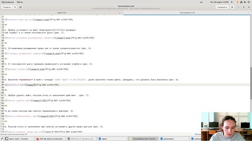Screen dimensions: 252x141
Task: Open the recent files dropdown arrow
Action: pos(15,7)
